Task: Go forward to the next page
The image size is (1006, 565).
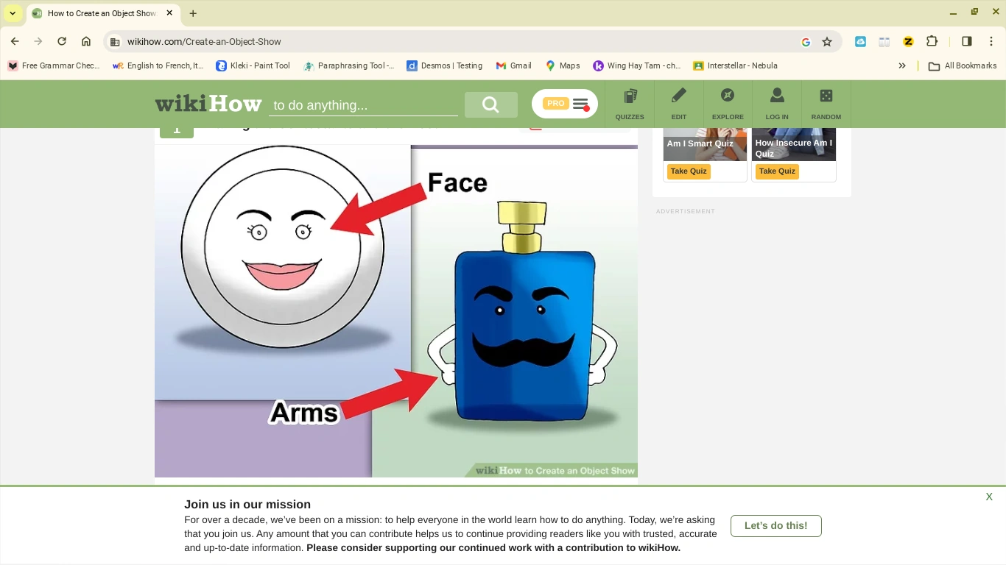Action: (38, 42)
